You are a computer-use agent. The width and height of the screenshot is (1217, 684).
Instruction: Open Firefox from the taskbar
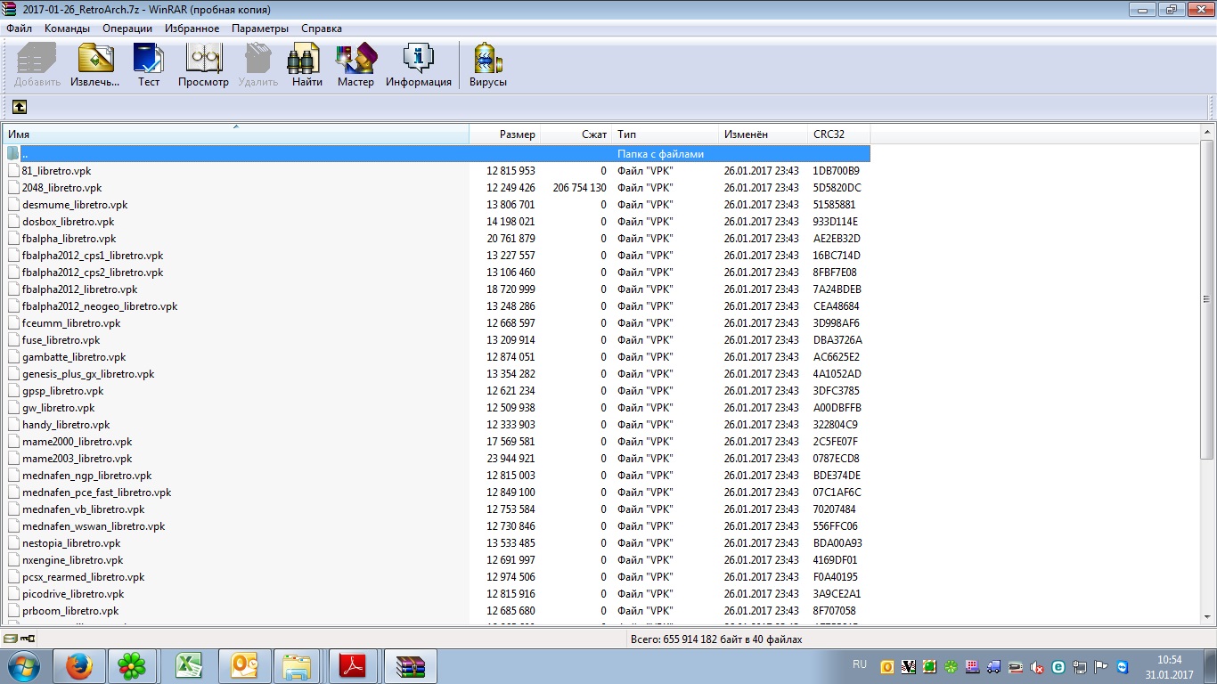79,666
